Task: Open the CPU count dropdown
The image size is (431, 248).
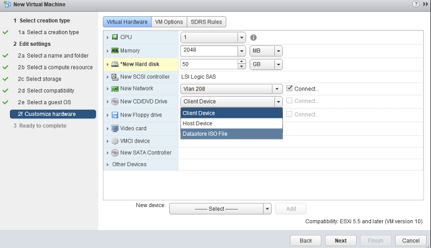Action: (242, 37)
